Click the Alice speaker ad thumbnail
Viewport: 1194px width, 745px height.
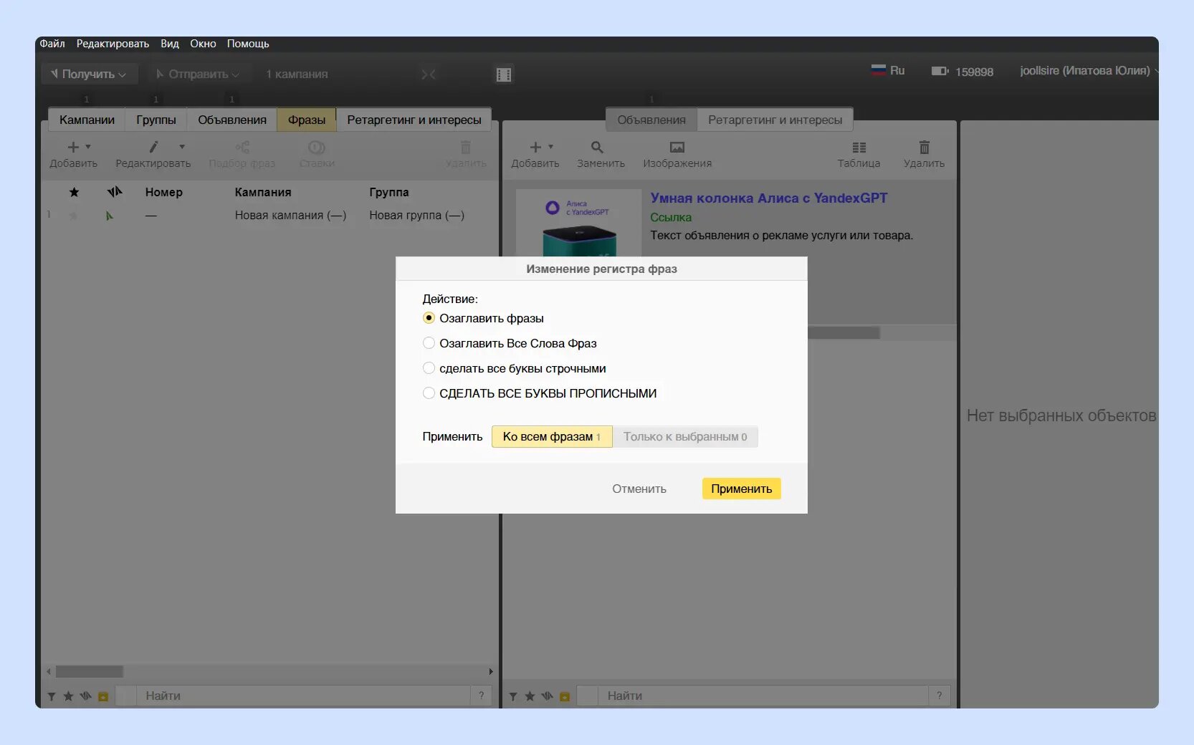(579, 223)
